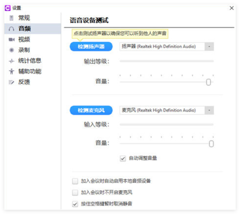Open the speaker device arrow dropdown
This screenshot has height=214, width=240.
click(209, 46)
